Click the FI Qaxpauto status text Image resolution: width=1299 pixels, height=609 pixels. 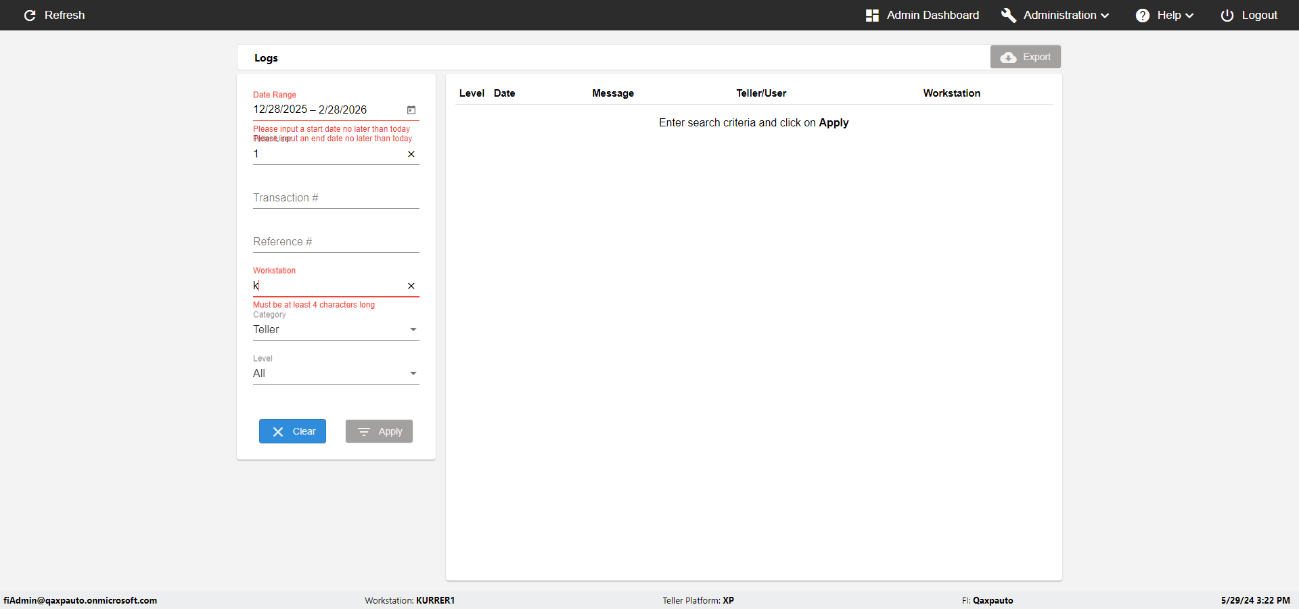(x=987, y=600)
